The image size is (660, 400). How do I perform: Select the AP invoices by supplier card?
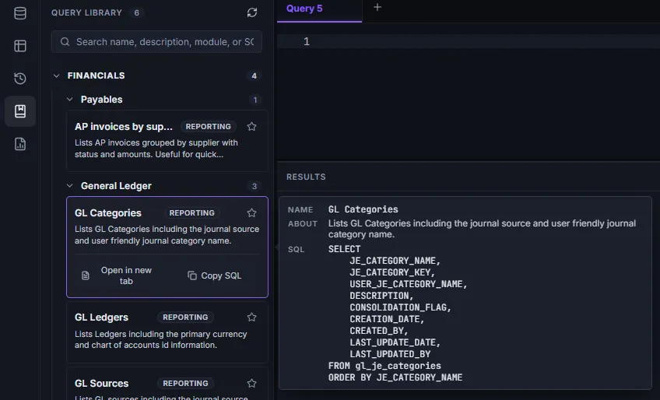coord(167,141)
